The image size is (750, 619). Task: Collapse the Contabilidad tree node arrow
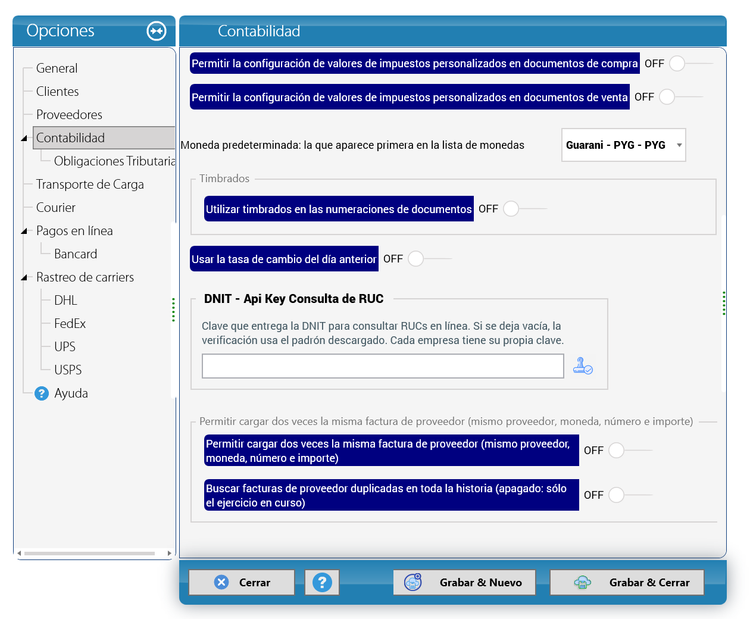(x=24, y=138)
